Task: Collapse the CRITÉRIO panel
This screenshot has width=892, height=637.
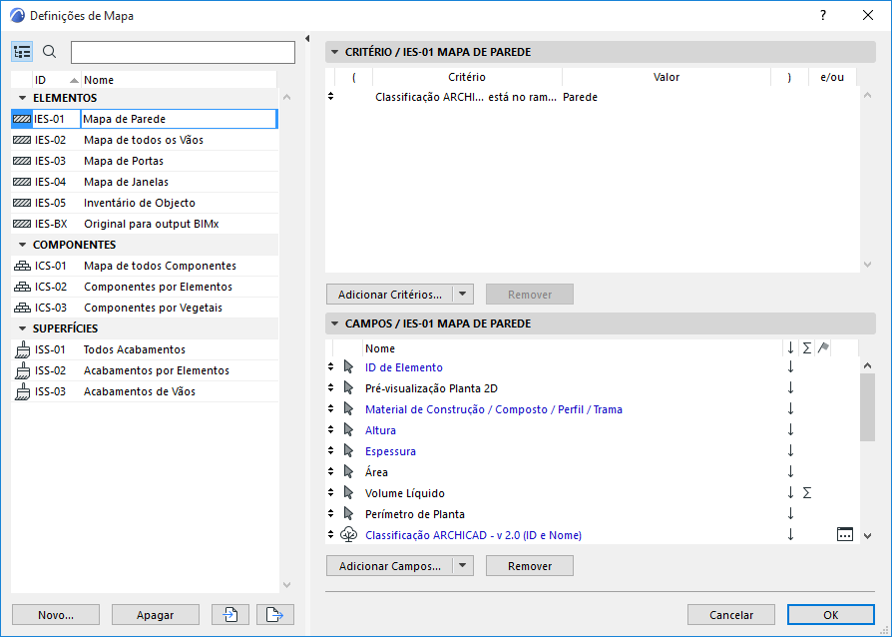Action: point(334,52)
